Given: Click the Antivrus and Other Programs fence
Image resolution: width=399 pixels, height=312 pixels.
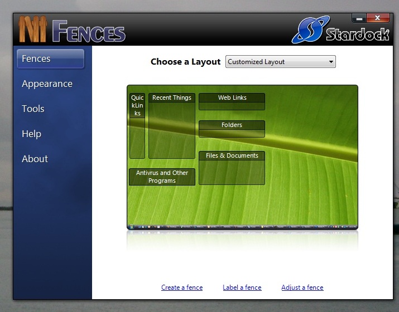Looking at the screenshot, I should click(162, 177).
